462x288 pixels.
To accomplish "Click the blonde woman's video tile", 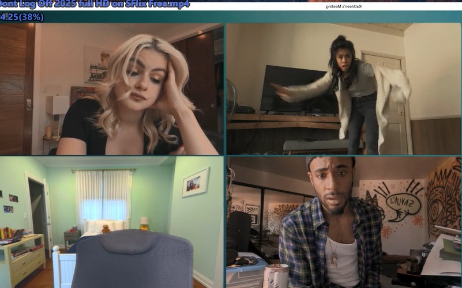I will pos(111,89).
